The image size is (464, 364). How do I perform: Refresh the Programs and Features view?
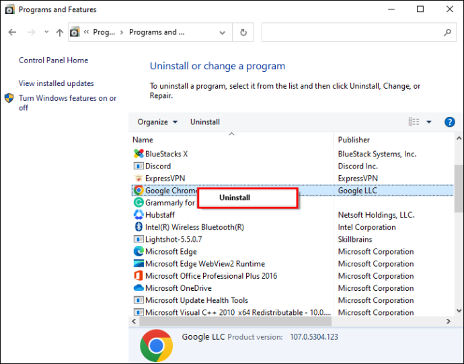click(x=243, y=32)
